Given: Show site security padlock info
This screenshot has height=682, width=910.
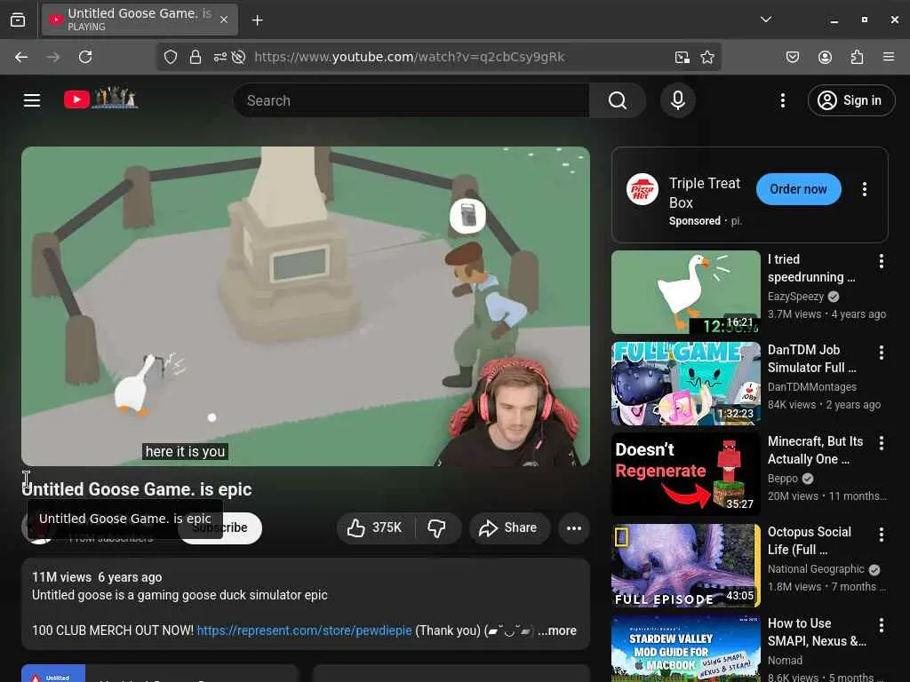Looking at the screenshot, I should point(196,57).
